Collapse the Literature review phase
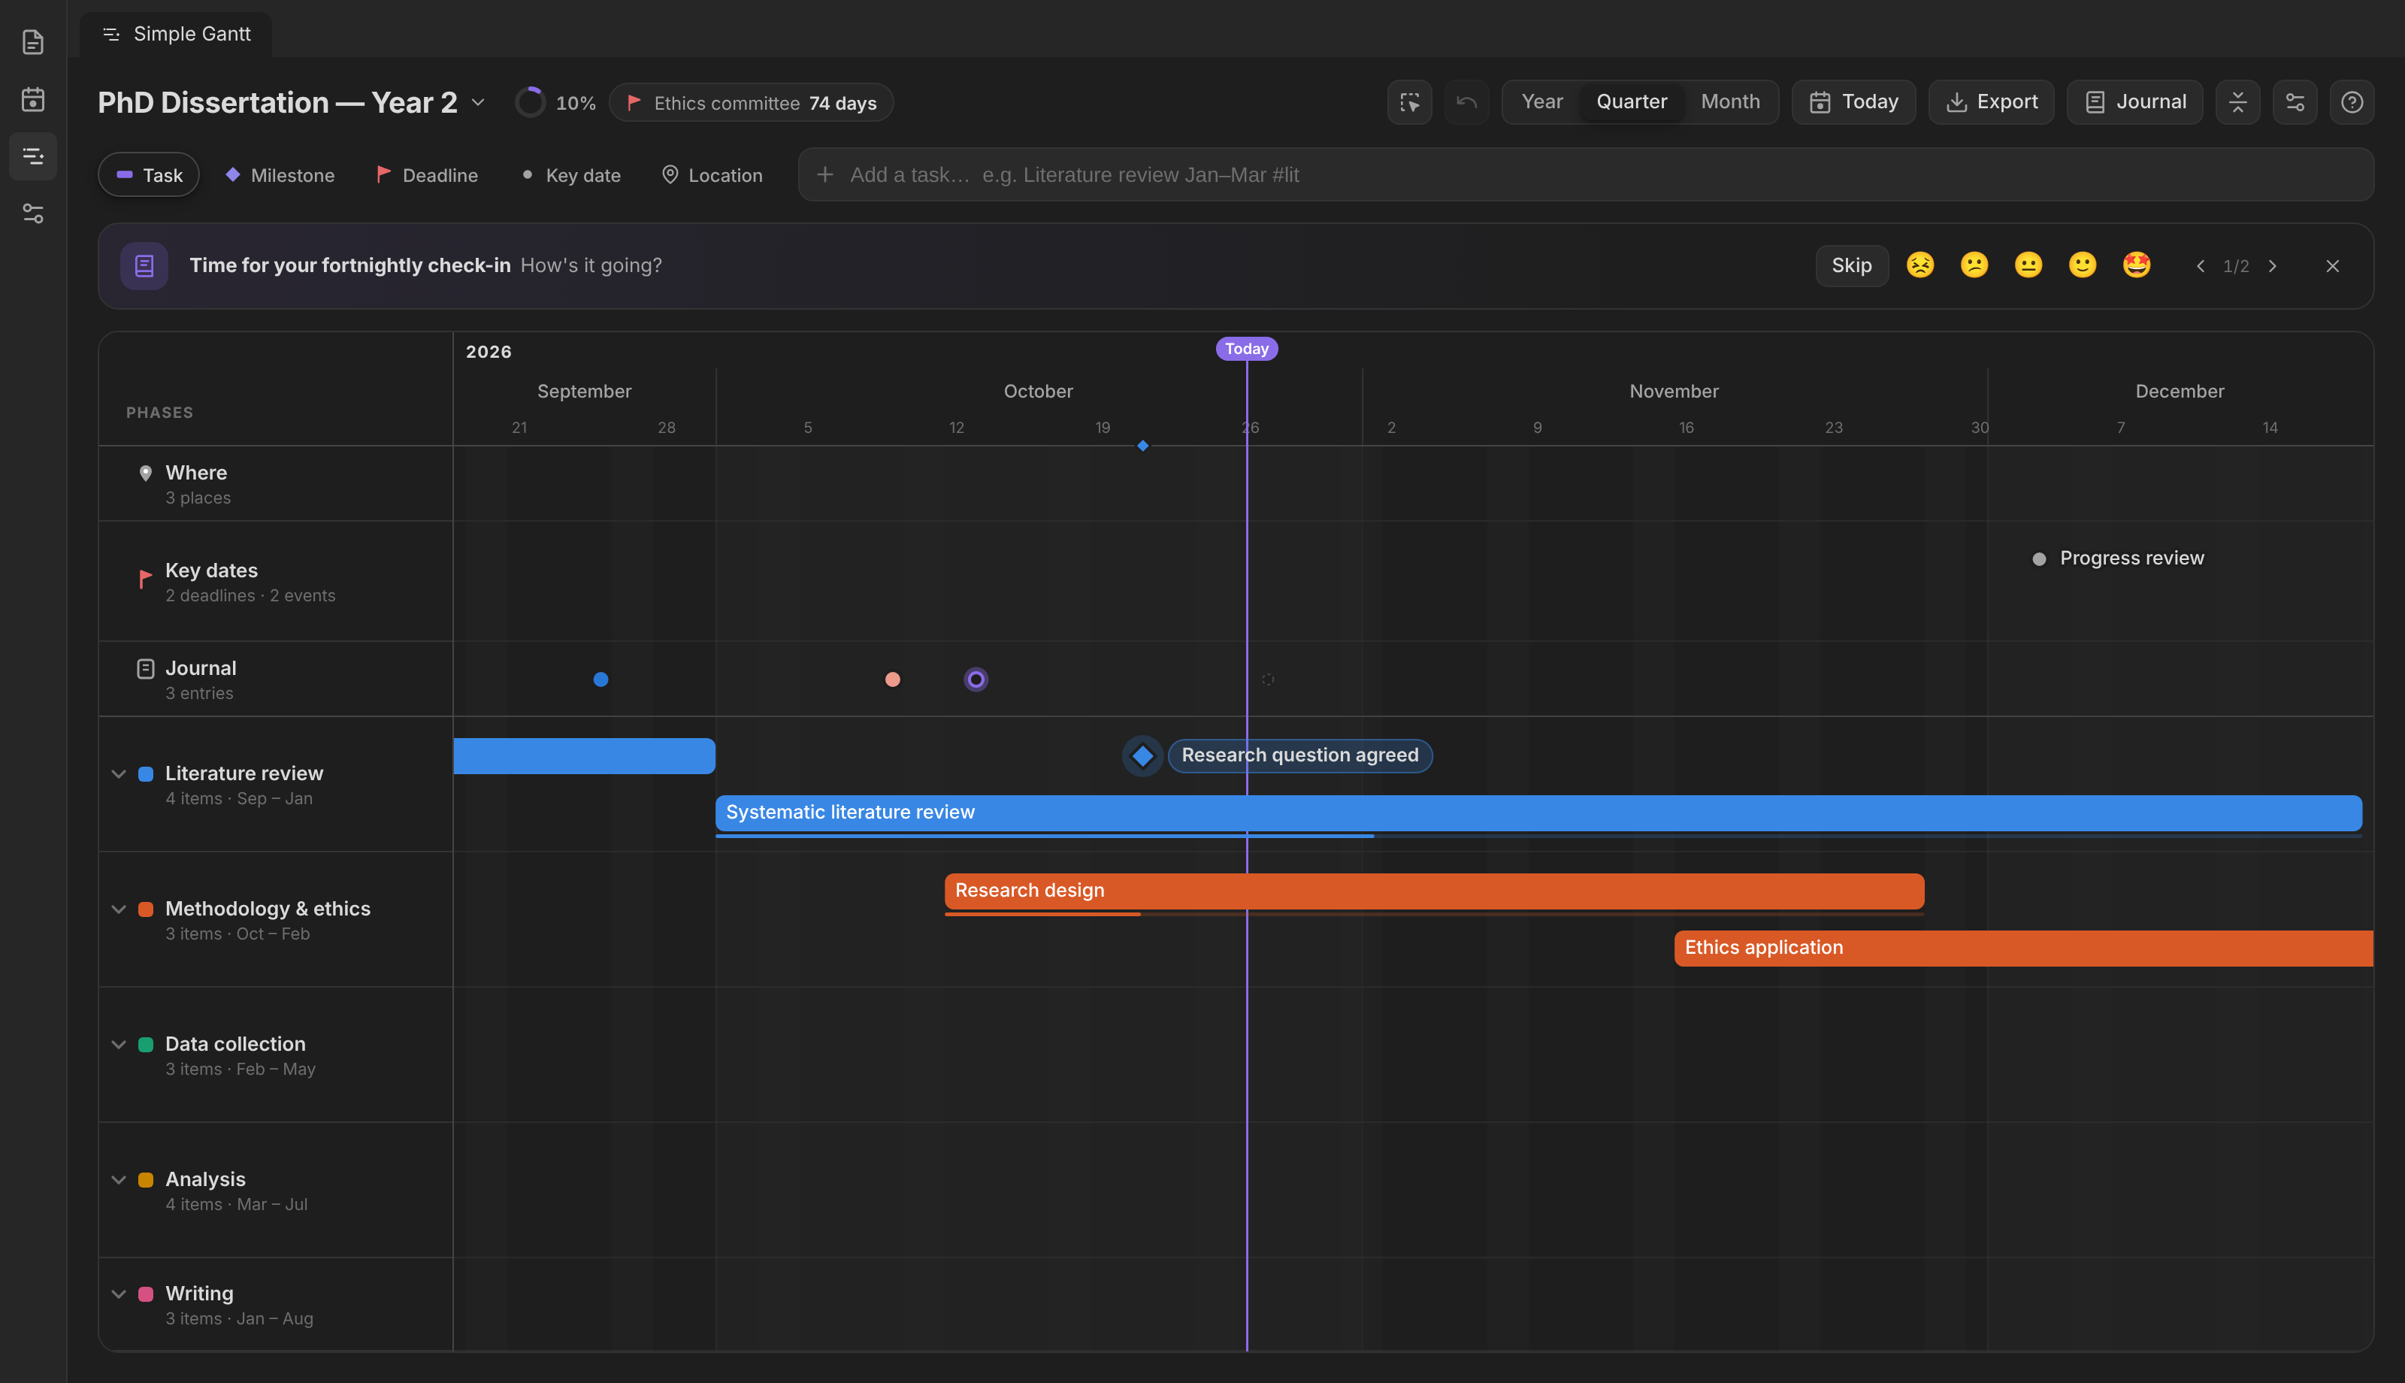Screen dimensions: 2405x1383 (119, 774)
